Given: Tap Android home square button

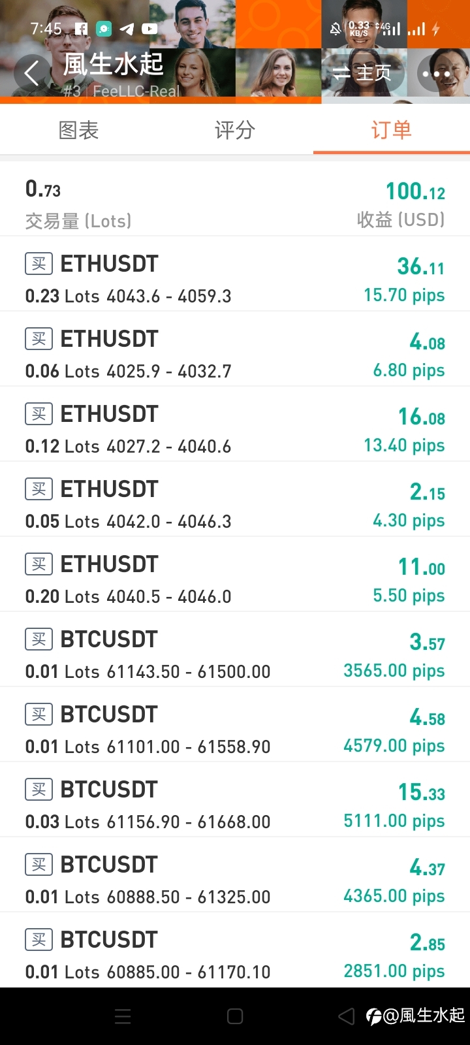Looking at the screenshot, I should coord(235,1016).
